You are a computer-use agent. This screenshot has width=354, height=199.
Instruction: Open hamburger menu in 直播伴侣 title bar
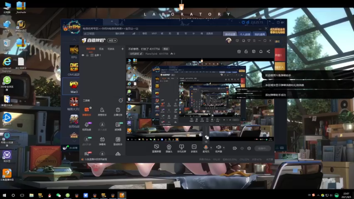[x=254, y=41]
